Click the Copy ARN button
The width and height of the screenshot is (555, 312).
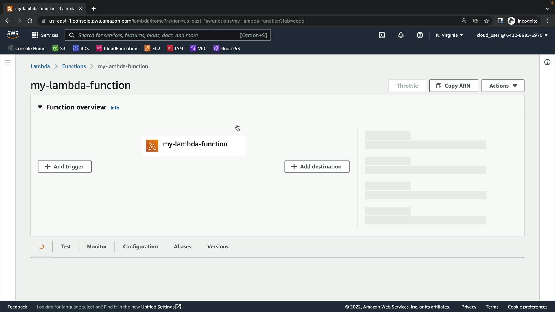tap(454, 86)
